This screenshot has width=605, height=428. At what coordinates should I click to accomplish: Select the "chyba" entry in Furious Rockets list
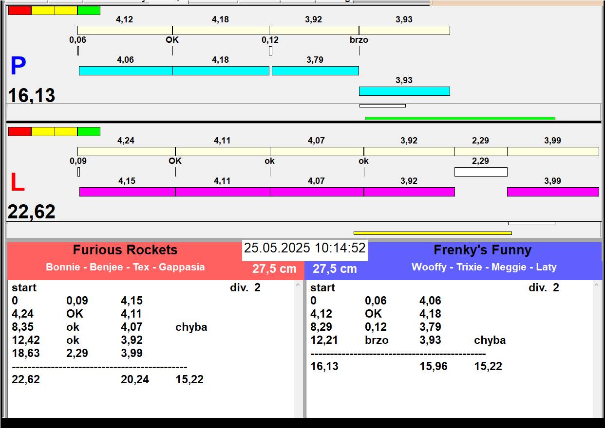tap(191, 327)
